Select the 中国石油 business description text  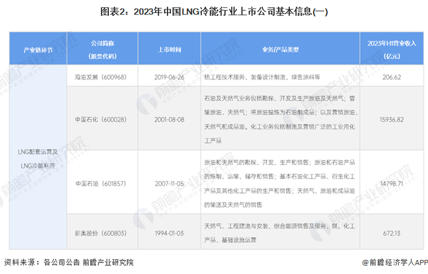(x=279, y=184)
